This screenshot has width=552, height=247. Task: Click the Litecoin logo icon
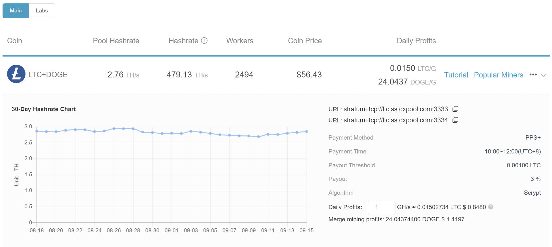point(16,74)
